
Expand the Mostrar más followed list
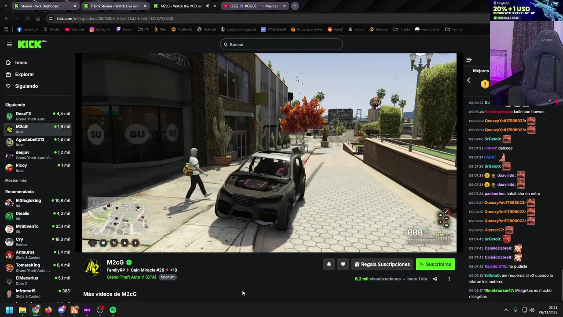(16, 181)
